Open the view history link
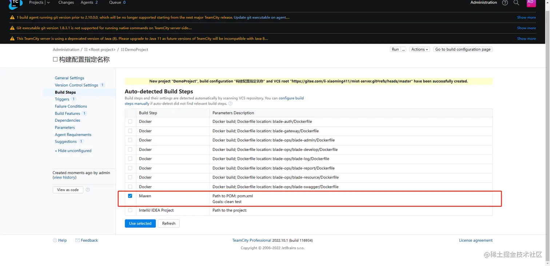This screenshot has height=266, width=550. pos(64,177)
